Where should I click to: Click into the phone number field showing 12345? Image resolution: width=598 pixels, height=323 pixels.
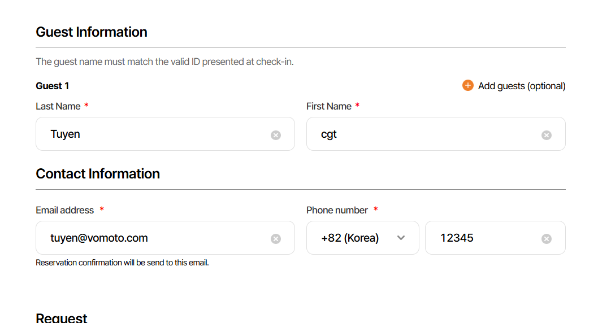click(x=486, y=238)
